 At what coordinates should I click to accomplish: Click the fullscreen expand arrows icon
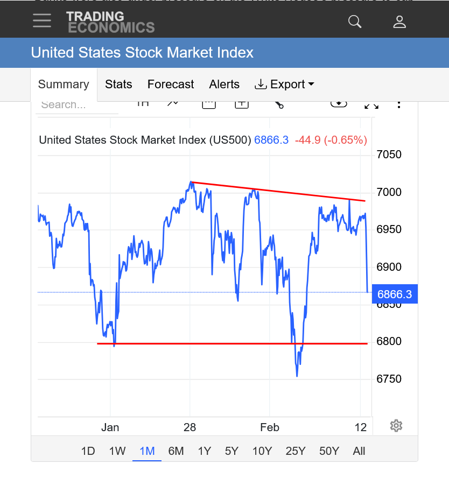click(371, 104)
